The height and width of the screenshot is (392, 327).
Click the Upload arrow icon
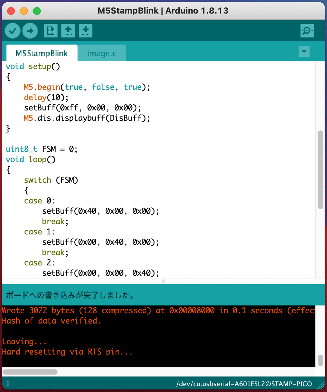(x=30, y=31)
